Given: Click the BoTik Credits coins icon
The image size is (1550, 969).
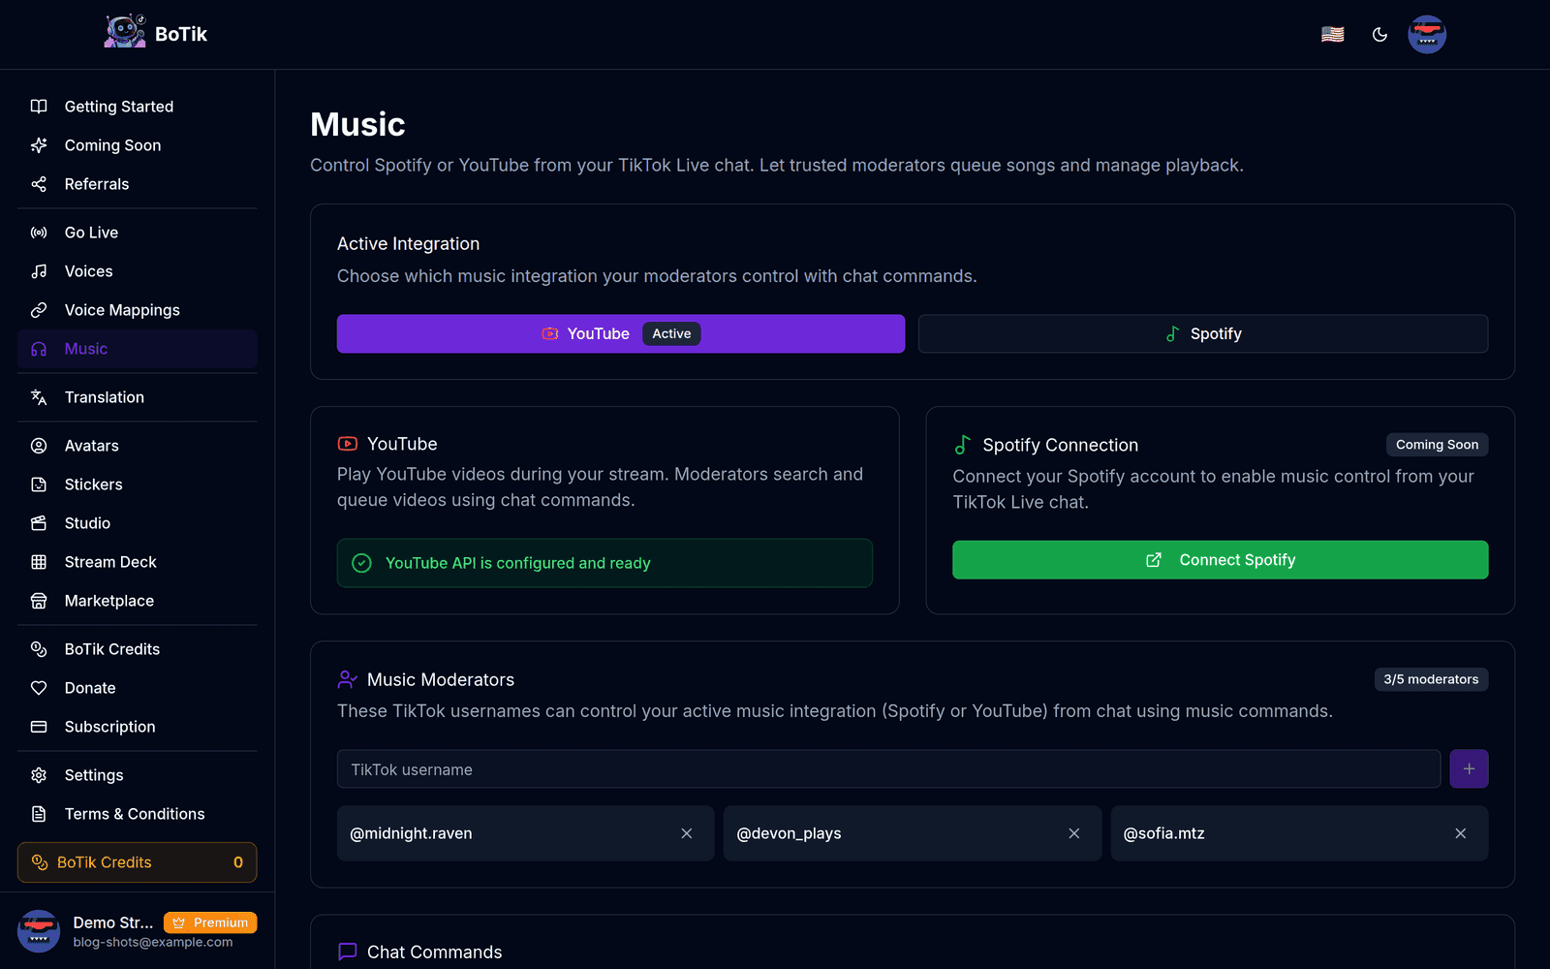Looking at the screenshot, I should [39, 649].
